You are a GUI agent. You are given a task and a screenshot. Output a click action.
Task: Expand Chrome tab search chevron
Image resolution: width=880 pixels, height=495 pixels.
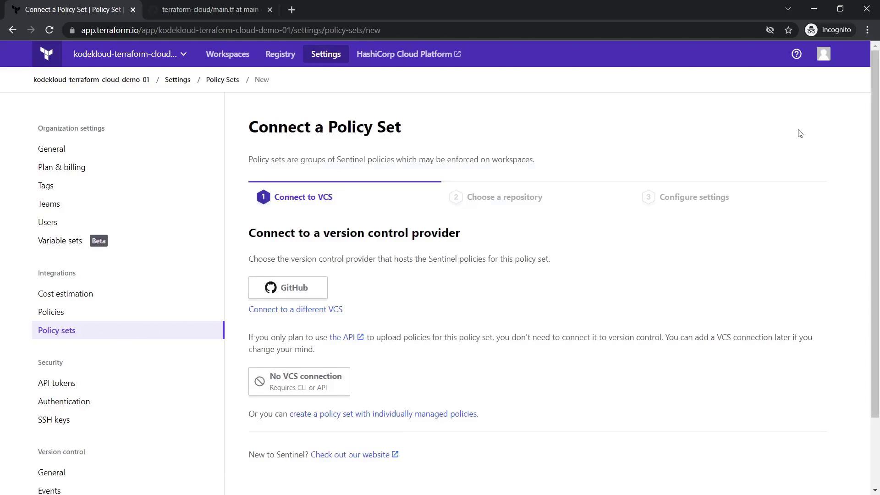click(788, 9)
